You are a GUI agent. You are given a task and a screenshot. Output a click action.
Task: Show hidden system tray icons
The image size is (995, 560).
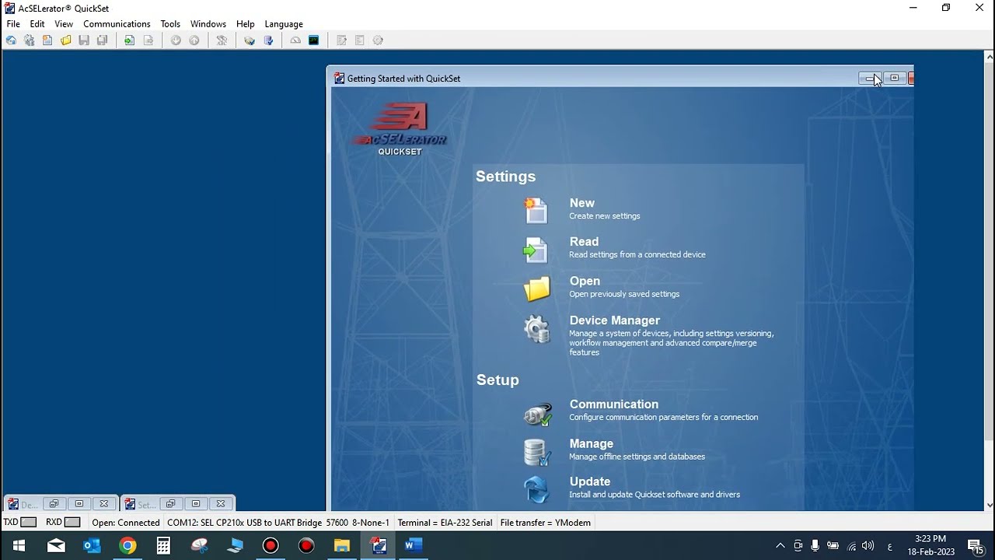coord(780,546)
